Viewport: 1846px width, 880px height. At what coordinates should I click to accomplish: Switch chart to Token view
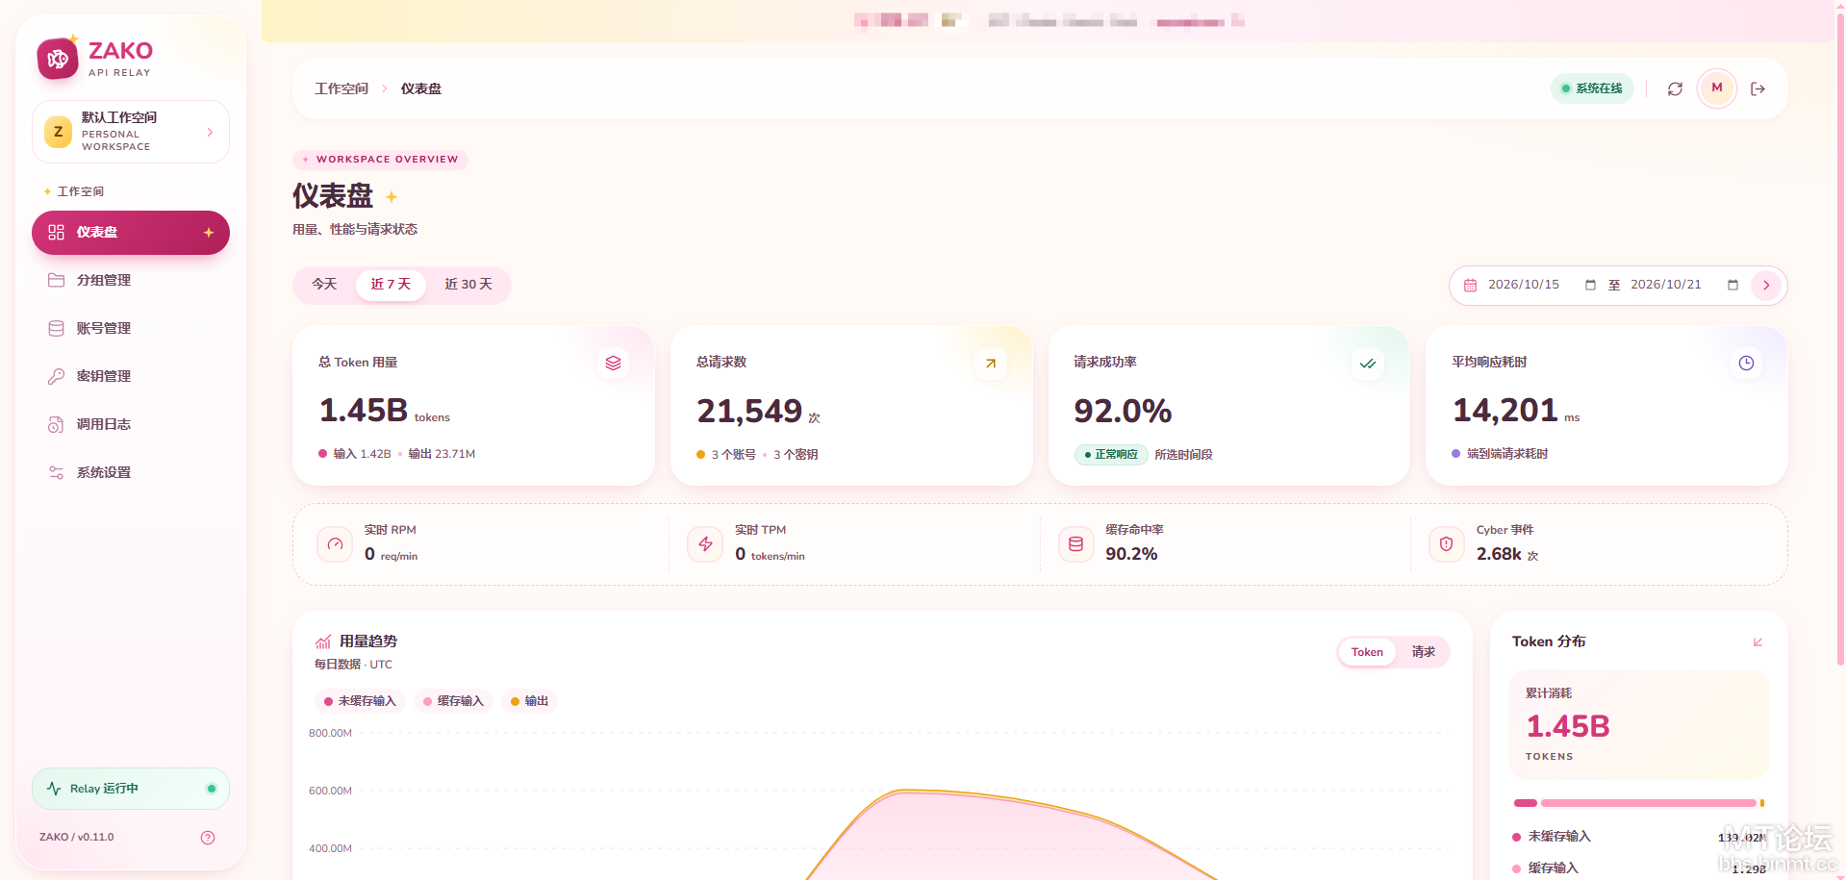[x=1367, y=652]
